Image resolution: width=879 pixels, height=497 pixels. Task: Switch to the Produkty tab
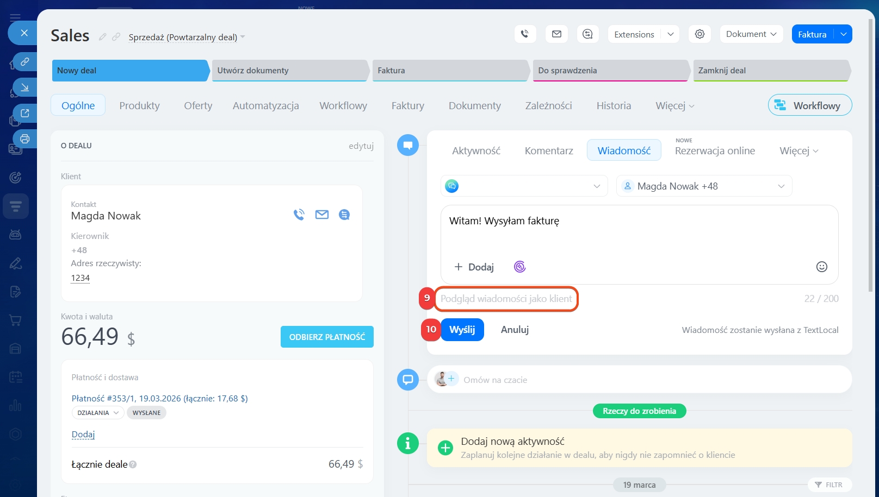tap(139, 106)
